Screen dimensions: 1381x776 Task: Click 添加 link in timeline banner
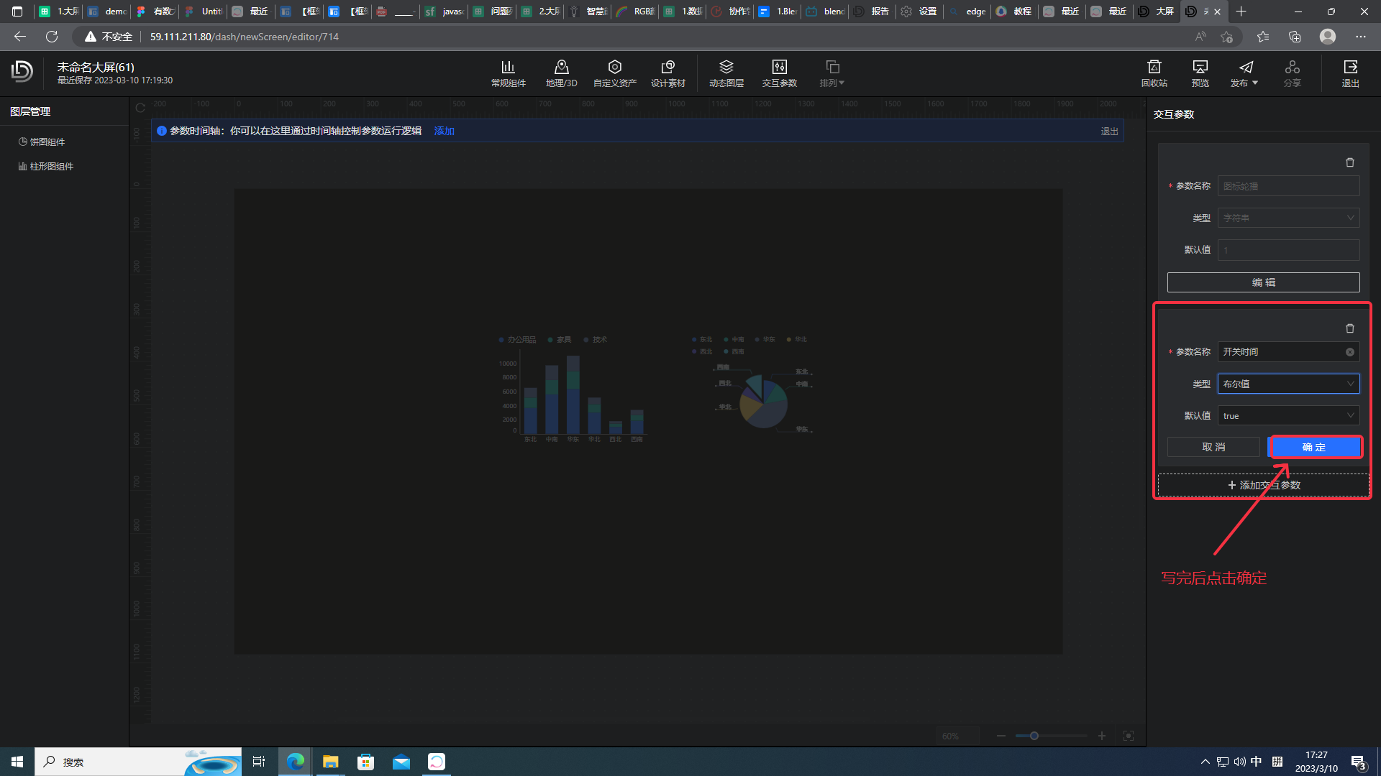pos(444,131)
